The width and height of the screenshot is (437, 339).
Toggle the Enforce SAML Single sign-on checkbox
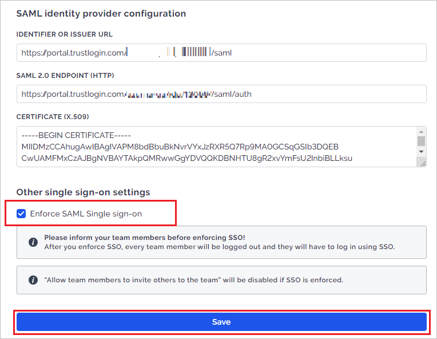point(21,214)
